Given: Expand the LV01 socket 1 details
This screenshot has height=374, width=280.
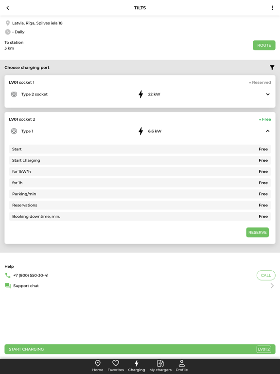Looking at the screenshot, I should pyautogui.click(x=268, y=94).
